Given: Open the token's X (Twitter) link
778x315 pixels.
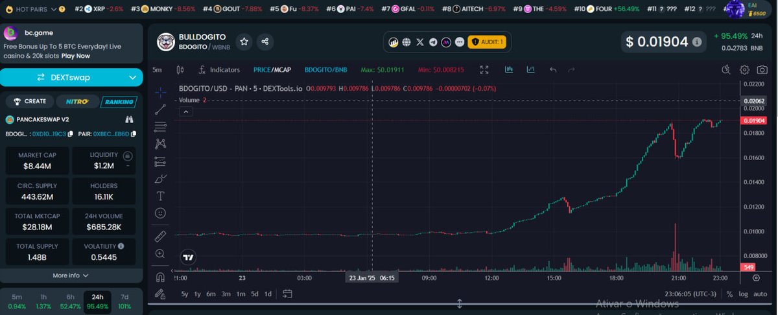Looking at the screenshot, I should click(420, 42).
